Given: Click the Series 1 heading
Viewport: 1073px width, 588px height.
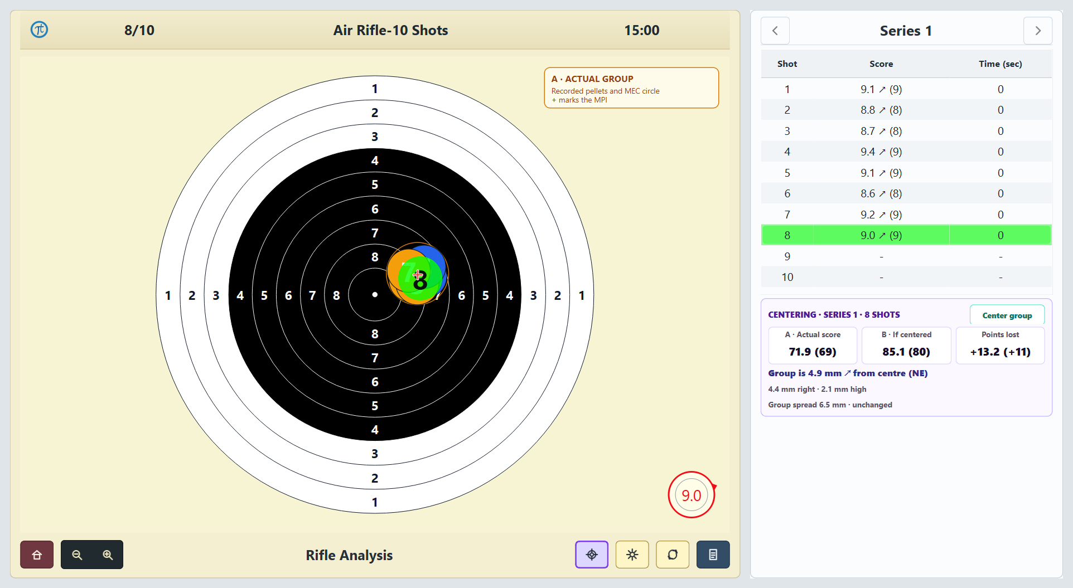Looking at the screenshot, I should click(x=906, y=31).
